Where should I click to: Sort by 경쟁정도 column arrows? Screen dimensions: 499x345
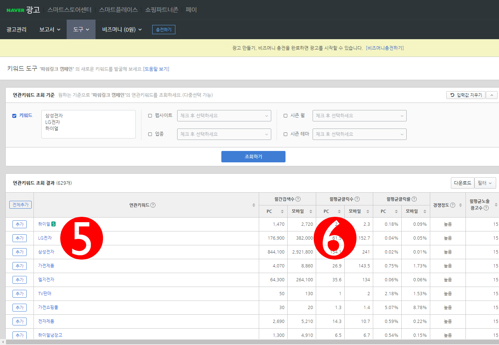coord(461,205)
